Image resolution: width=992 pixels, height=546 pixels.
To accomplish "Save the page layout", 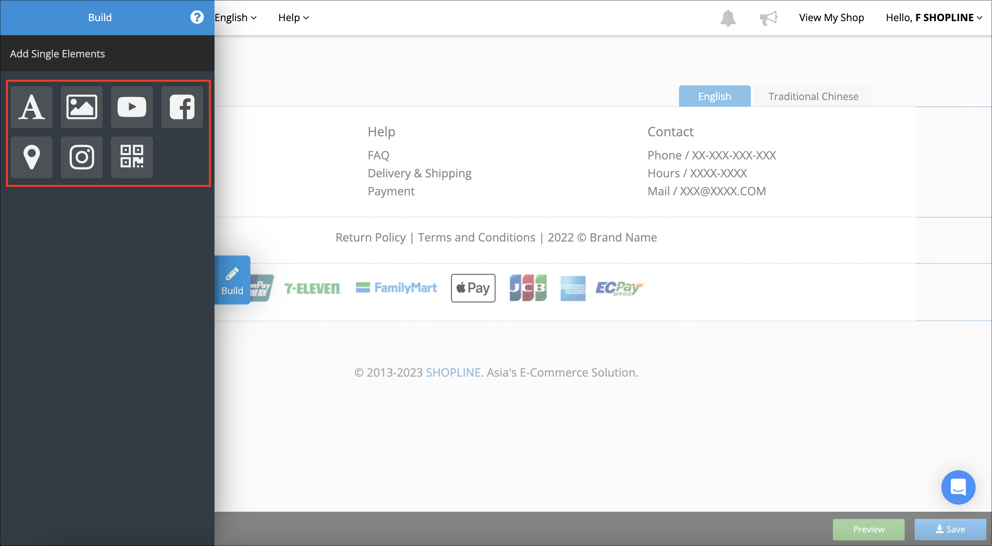I will 950,529.
